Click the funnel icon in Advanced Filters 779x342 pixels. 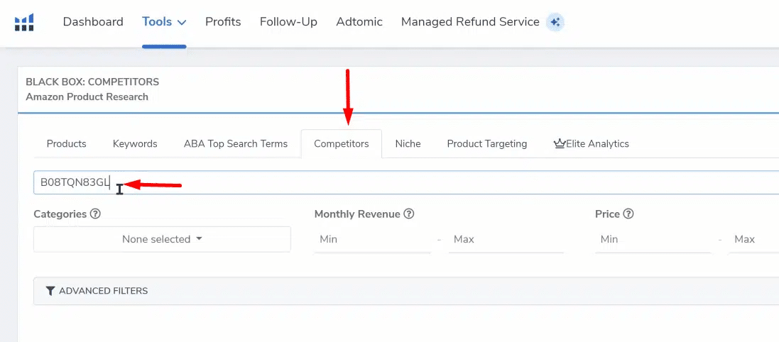click(50, 291)
